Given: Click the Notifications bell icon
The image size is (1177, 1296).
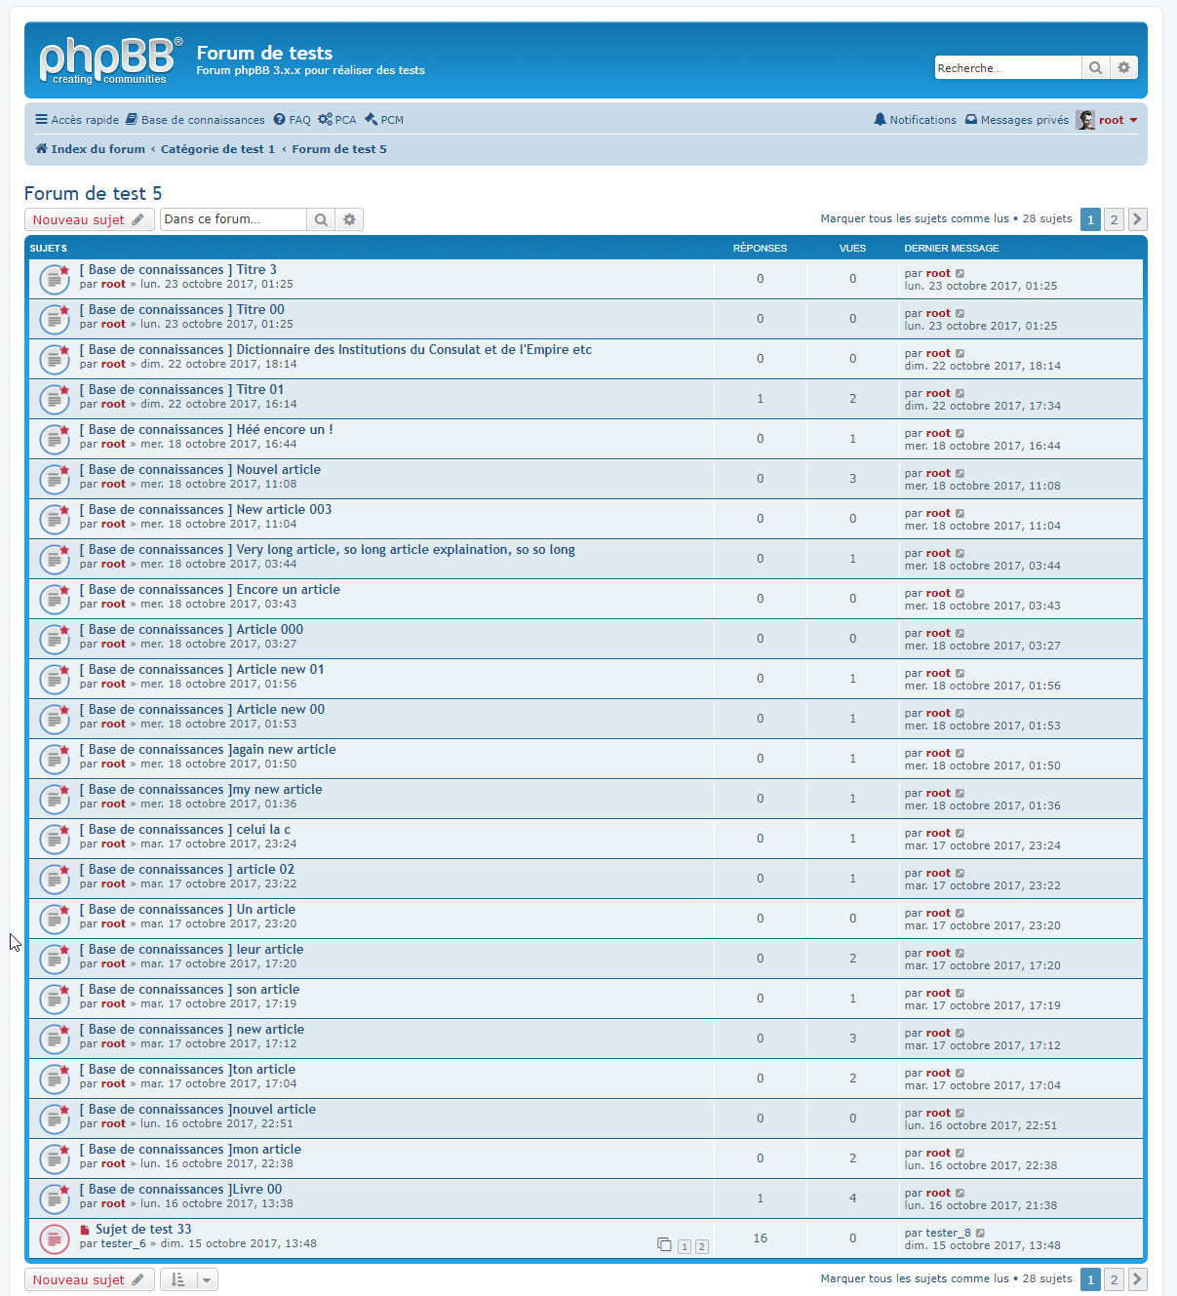Looking at the screenshot, I should click(880, 120).
